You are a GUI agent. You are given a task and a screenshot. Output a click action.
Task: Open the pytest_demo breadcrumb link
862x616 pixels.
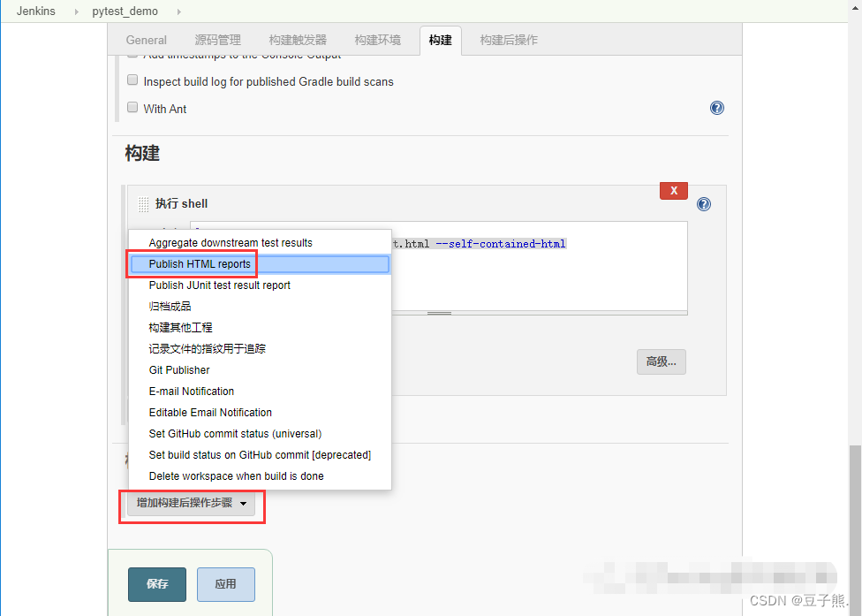[125, 11]
